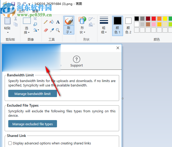The width and height of the screenshot is (172, 147).
Task: Pick the yellow color swatch
Action: [165, 19]
